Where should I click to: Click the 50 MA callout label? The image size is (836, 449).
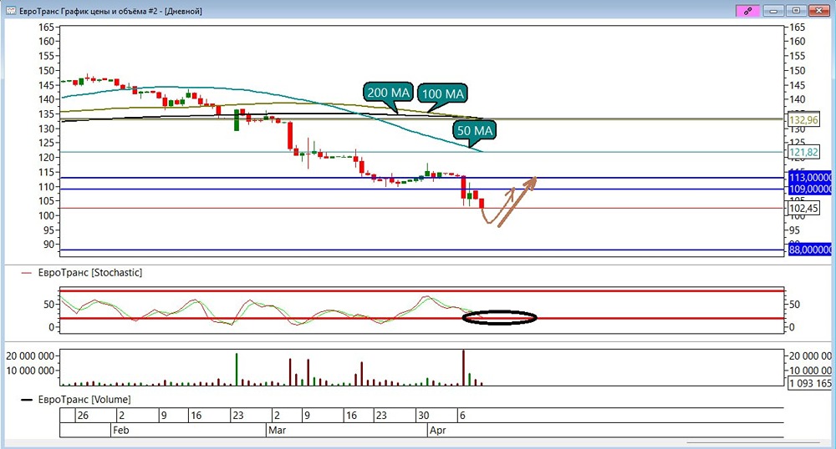[475, 130]
